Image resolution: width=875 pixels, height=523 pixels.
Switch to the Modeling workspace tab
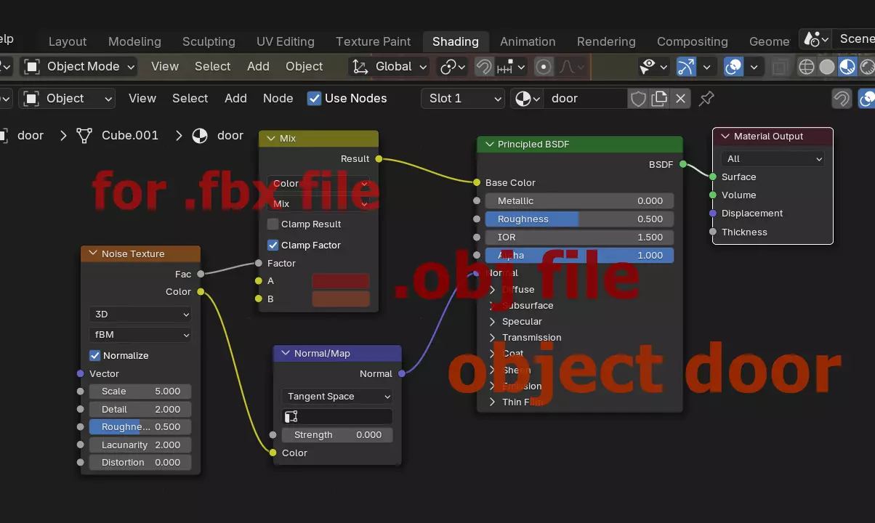tap(134, 41)
